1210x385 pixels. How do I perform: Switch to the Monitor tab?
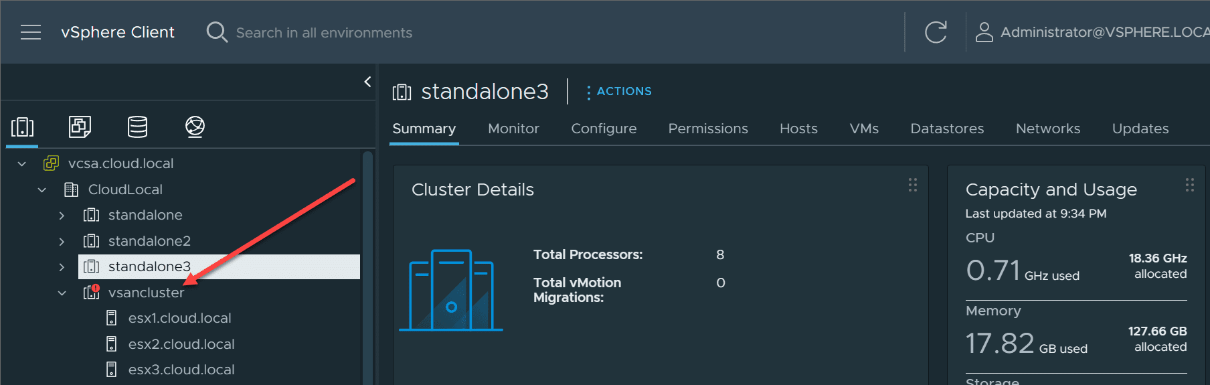[513, 129]
